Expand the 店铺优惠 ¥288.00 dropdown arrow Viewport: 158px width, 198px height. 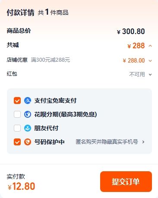click(x=150, y=61)
